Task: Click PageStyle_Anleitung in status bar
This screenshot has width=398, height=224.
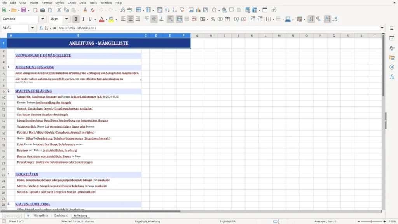Action: [x=147, y=221]
